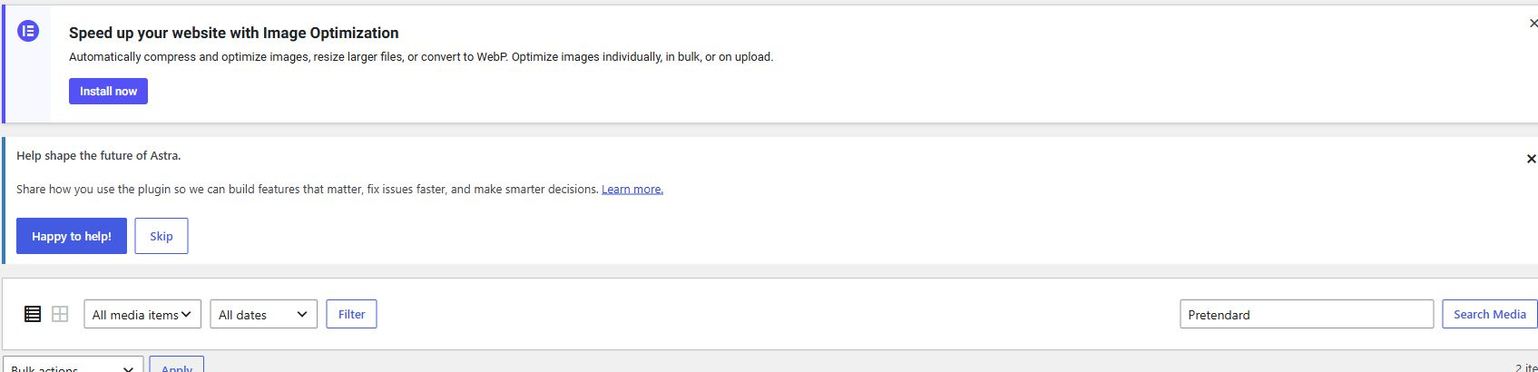1538x372 pixels.
Task: Dismiss the Astra feedback notice
Action: [1531, 159]
